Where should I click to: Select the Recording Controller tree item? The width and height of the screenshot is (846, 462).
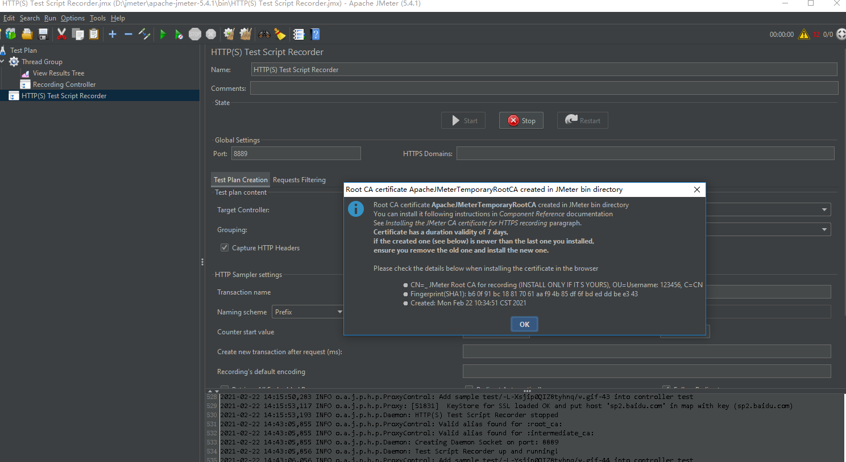coord(64,85)
